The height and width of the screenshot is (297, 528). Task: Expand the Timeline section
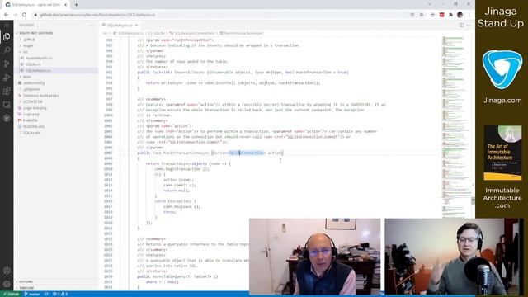(x=26, y=288)
